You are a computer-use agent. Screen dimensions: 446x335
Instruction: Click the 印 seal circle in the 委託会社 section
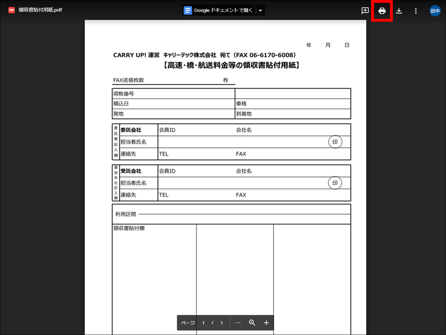point(335,142)
